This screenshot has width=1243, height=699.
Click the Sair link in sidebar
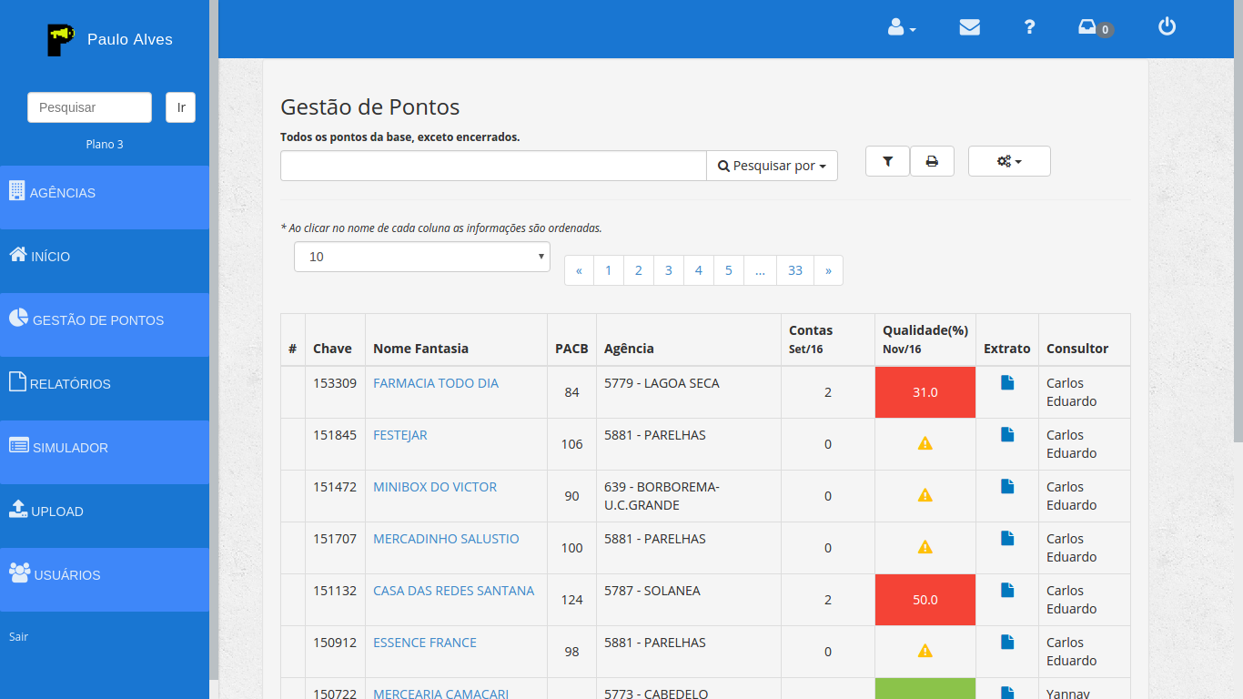point(18,636)
